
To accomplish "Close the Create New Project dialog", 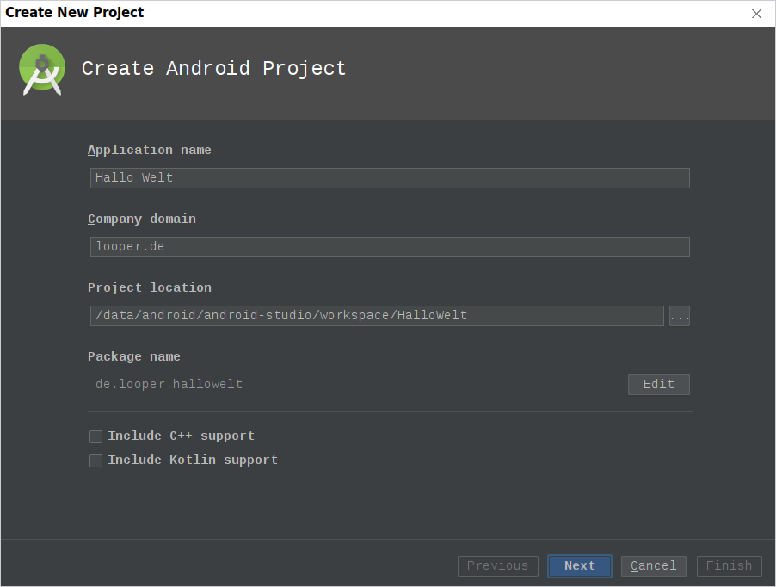I will (756, 14).
